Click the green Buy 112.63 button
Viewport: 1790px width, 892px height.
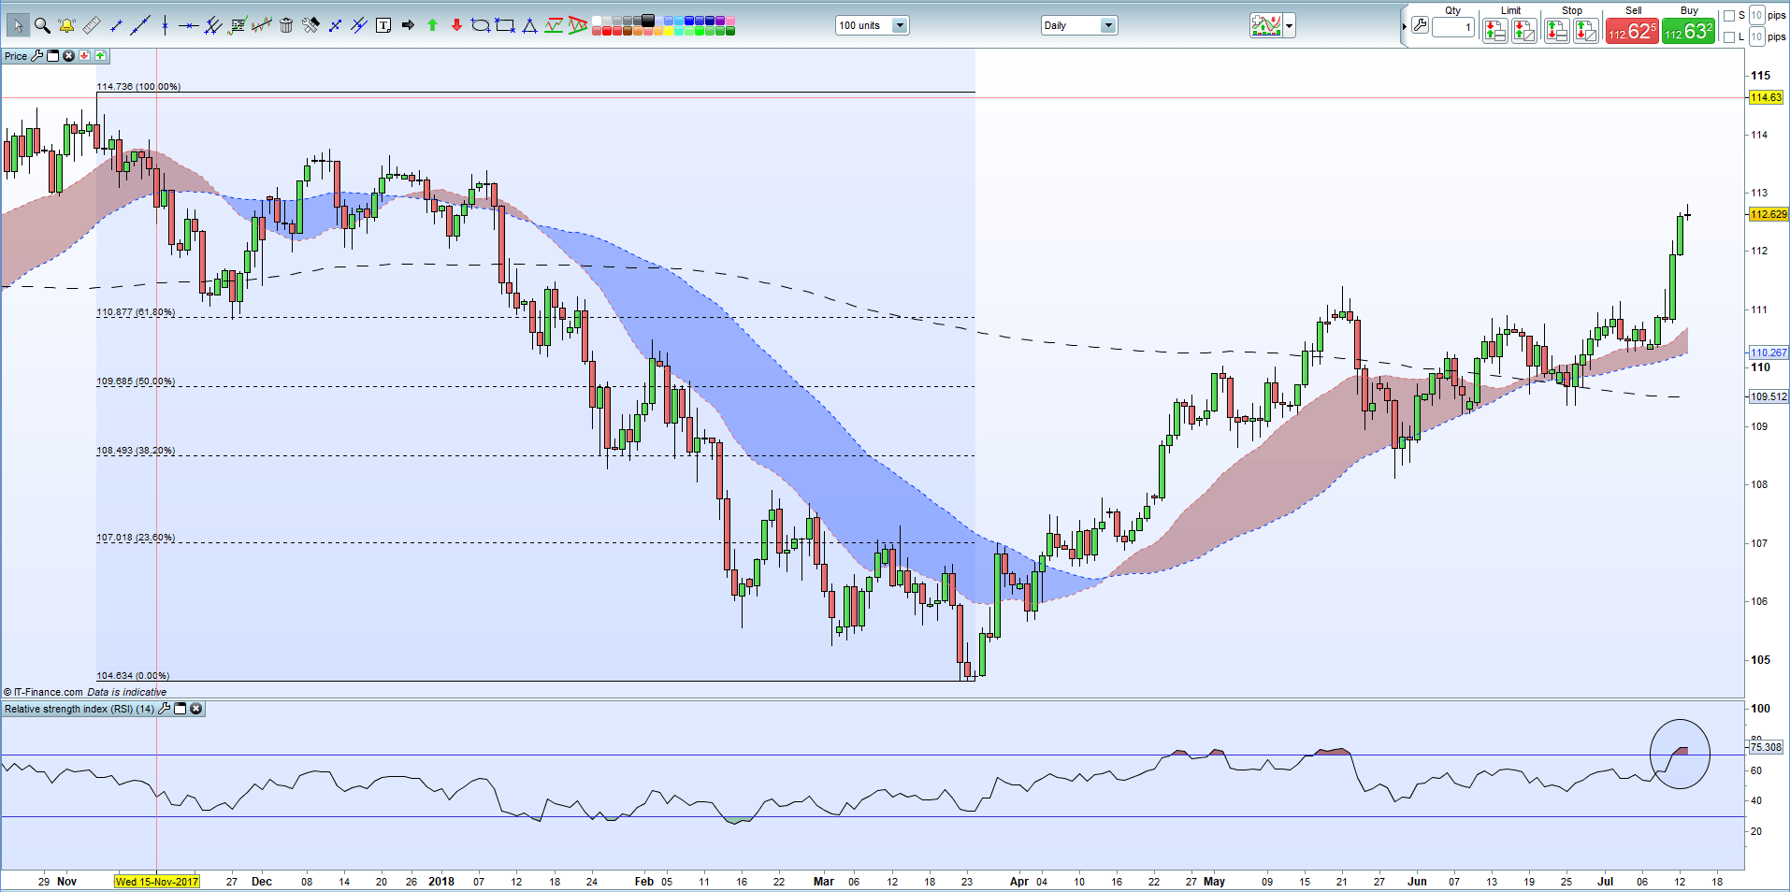(1688, 31)
